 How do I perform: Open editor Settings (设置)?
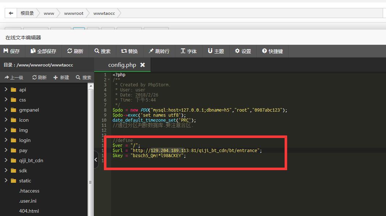click(x=243, y=51)
